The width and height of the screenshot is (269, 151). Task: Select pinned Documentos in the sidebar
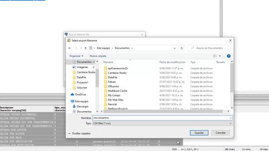tap(84, 62)
